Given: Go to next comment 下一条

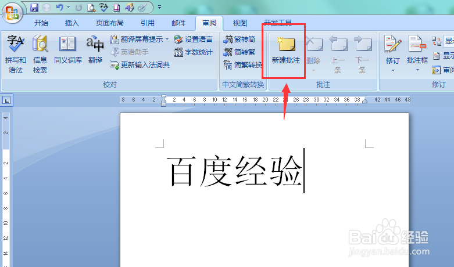Looking at the screenshot, I should pos(362,55).
